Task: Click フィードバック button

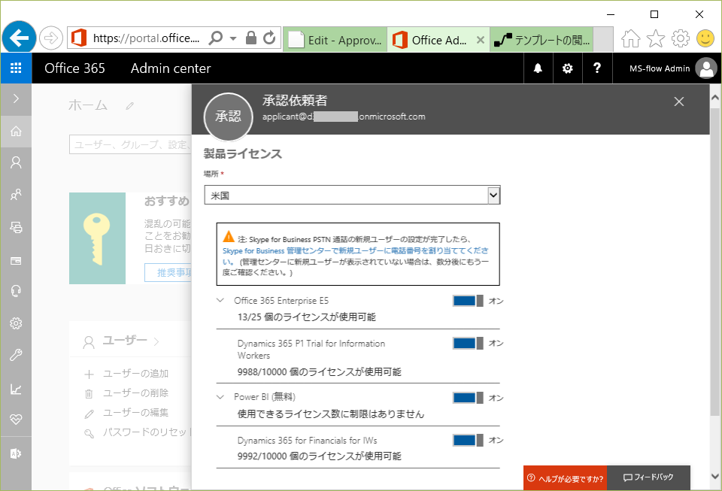Action: [x=648, y=478]
